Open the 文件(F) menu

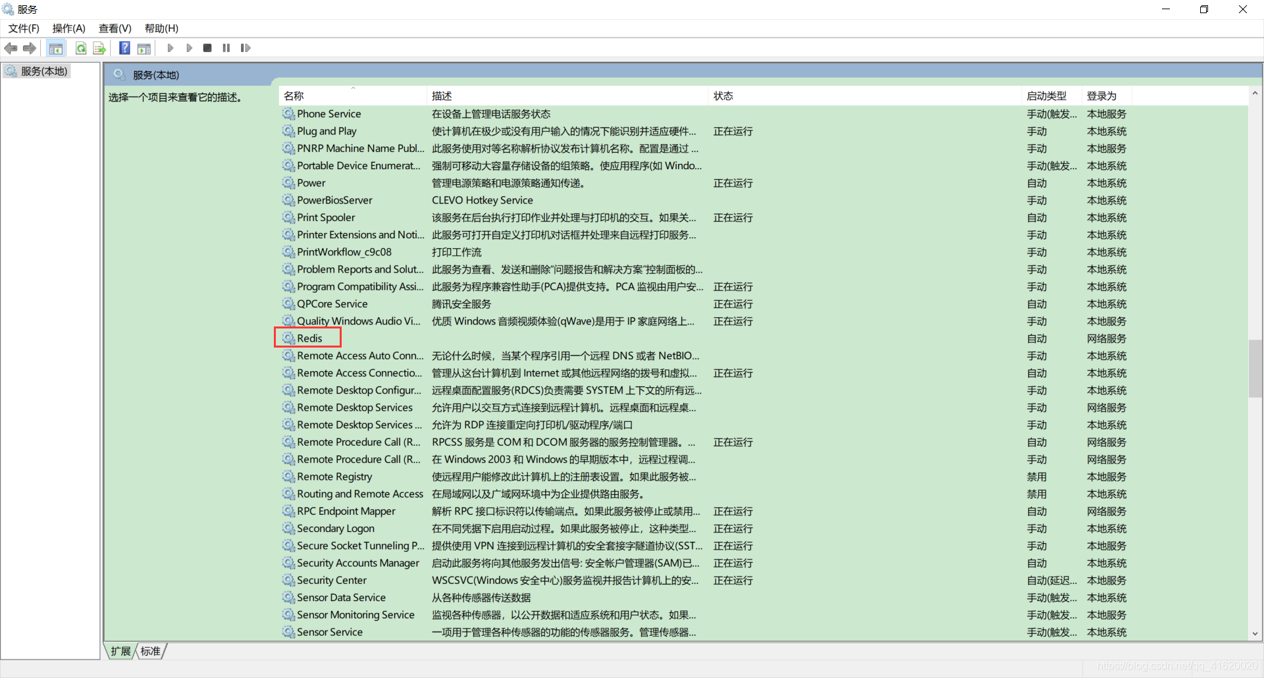click(24, 28)
